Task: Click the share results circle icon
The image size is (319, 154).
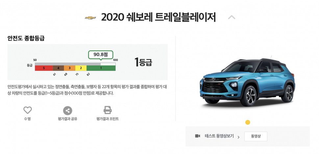Action: tap(67, 111)
